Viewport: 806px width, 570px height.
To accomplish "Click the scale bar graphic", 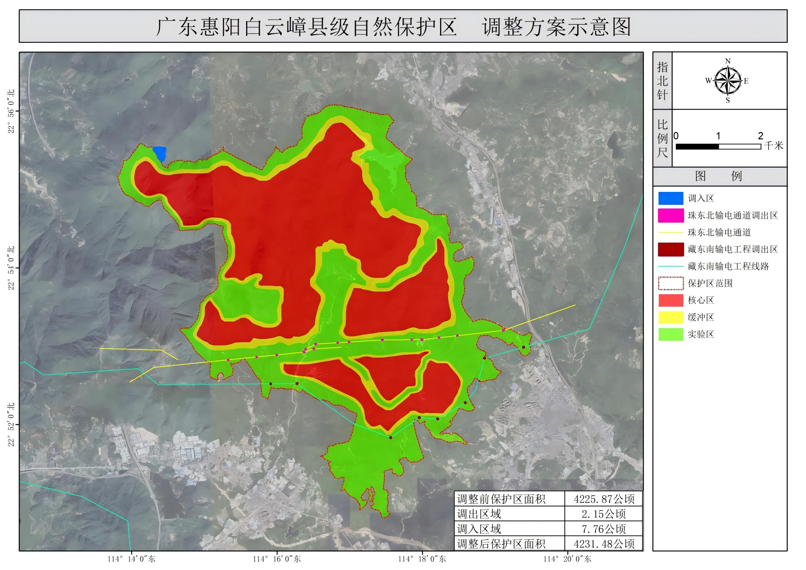I will (718, 147).
